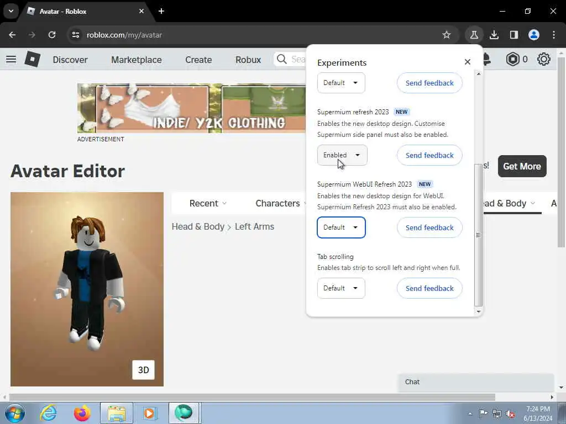Viewport: 566px width, 424px height.
Task: Click the Action Center flag tray icon
Action: point(483,413)
